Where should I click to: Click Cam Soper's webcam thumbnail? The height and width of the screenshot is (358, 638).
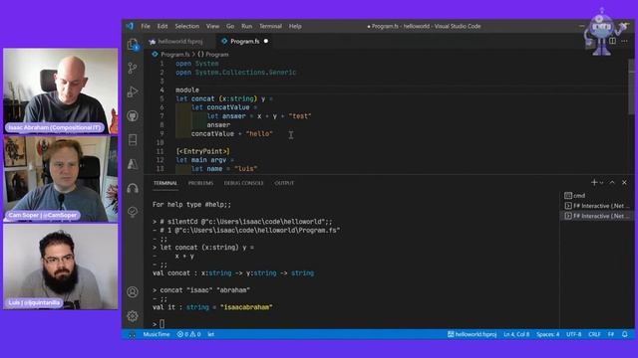click(60, 179)
